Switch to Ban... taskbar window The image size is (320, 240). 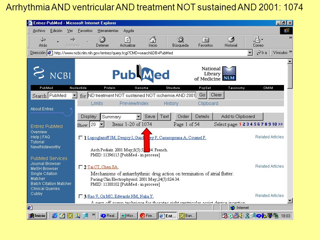coord(187,216)
